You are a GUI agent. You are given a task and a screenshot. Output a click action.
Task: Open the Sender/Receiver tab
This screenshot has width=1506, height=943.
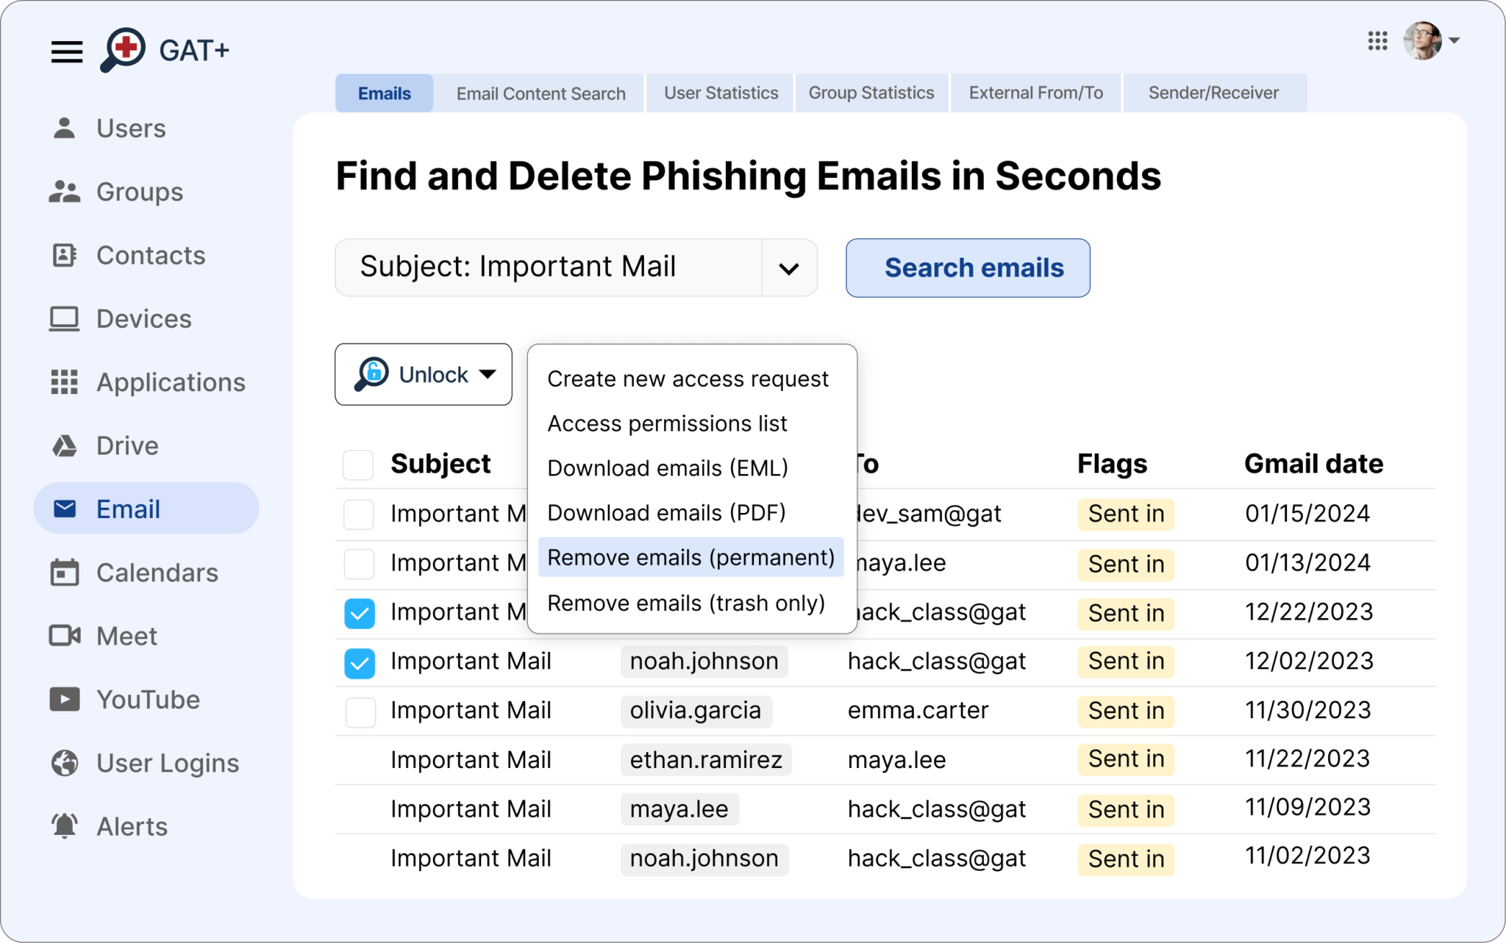click(x=1214, y=93)
